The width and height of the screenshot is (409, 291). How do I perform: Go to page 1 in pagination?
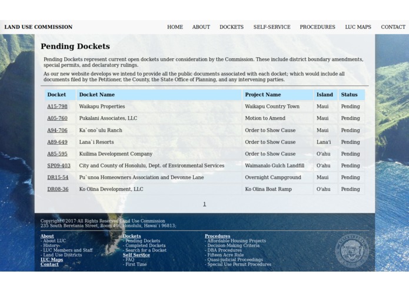point(205,204)
